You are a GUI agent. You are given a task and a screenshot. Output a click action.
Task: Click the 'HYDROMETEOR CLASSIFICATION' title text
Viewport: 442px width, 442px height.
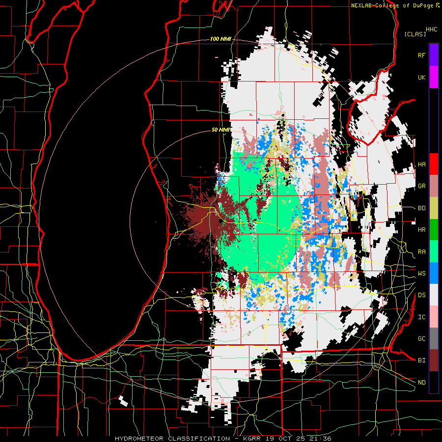point(172,439)
